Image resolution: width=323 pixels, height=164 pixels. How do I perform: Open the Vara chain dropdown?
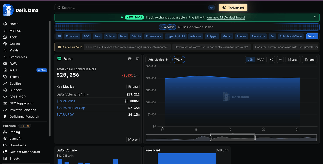[x=312, y=36]
